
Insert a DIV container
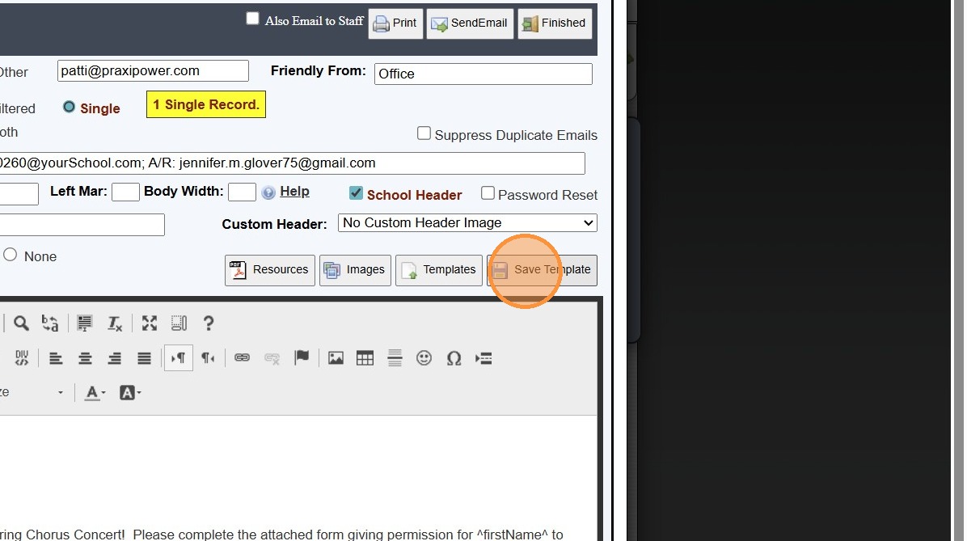(x=22, y=357)
